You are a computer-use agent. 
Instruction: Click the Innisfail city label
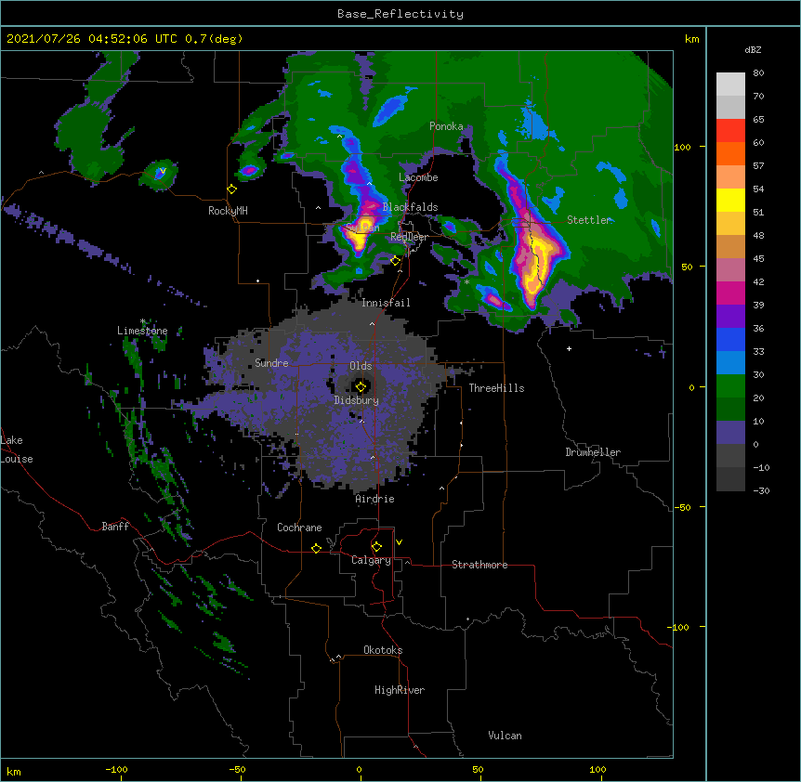tap(386, 303)
